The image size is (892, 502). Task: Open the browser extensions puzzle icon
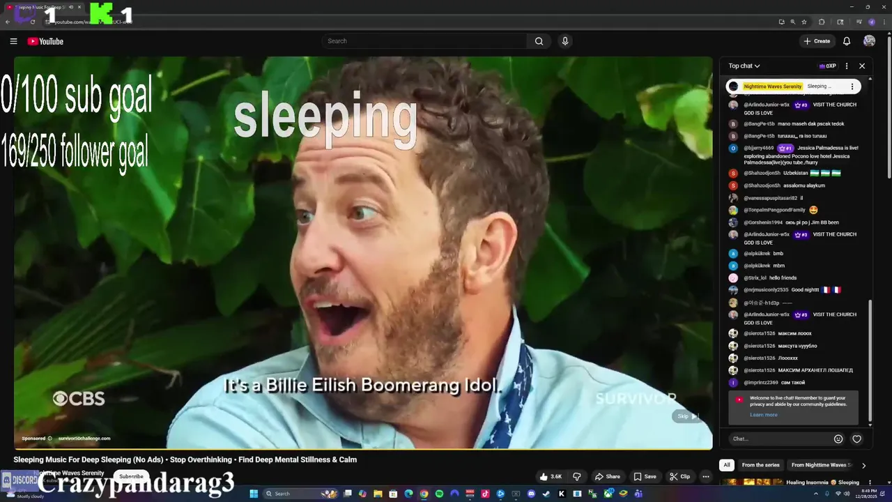click(x=822, y=22)
